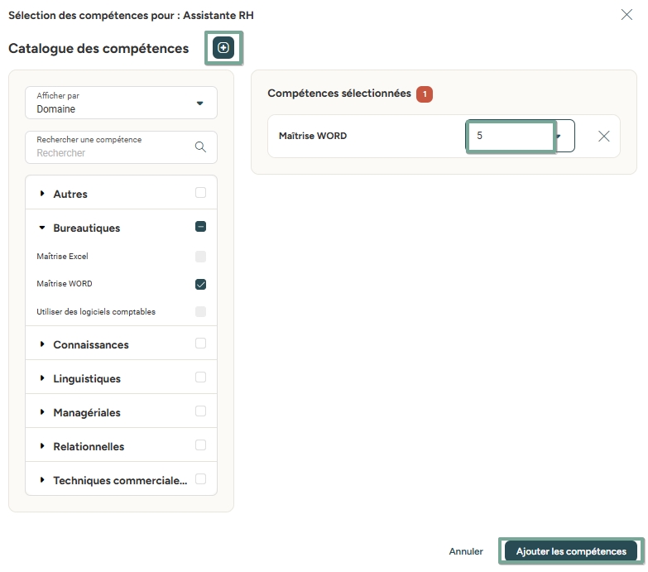Click the magnifying glass search icon
This screenshot has width=648, height=572.
click(200, 147)
